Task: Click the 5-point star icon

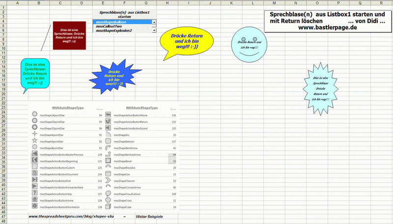Action: click(34, 140)
